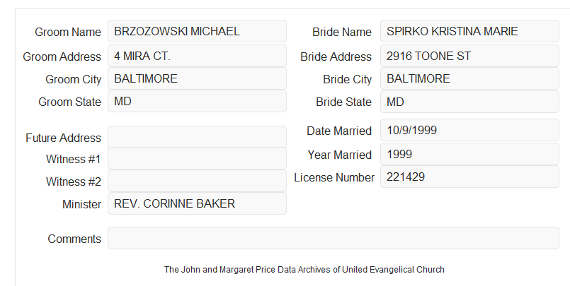Screen dimensions: 570x286
Task: Focus the Minister field with REV. CORINNE BAKER
Action: 197,203
